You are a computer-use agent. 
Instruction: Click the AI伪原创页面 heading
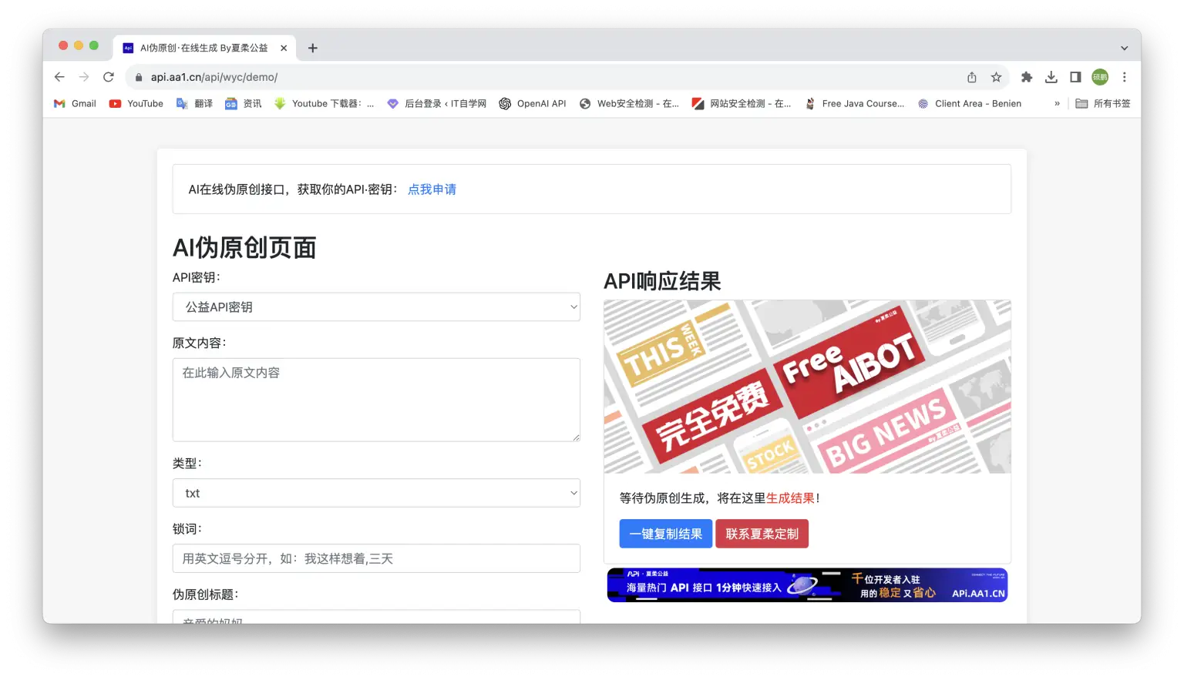click(x=244, y=248)
